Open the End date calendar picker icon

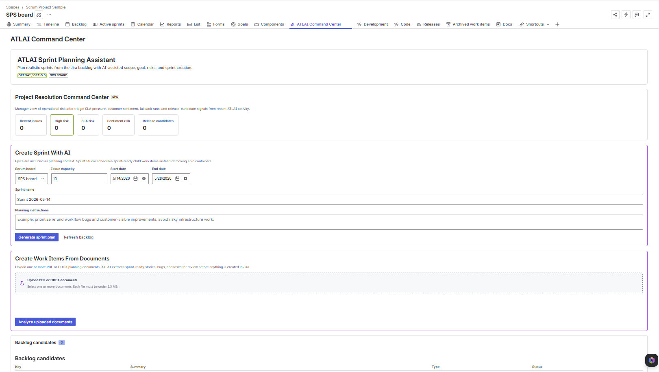point(177,178)
